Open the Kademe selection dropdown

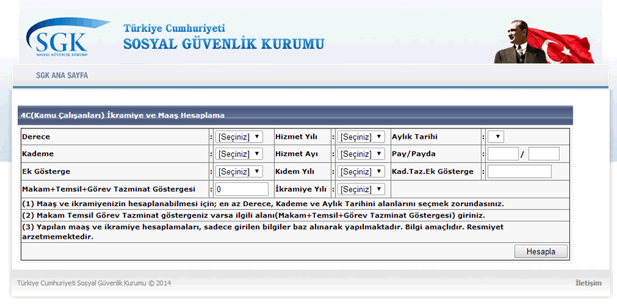coord(239,154)
